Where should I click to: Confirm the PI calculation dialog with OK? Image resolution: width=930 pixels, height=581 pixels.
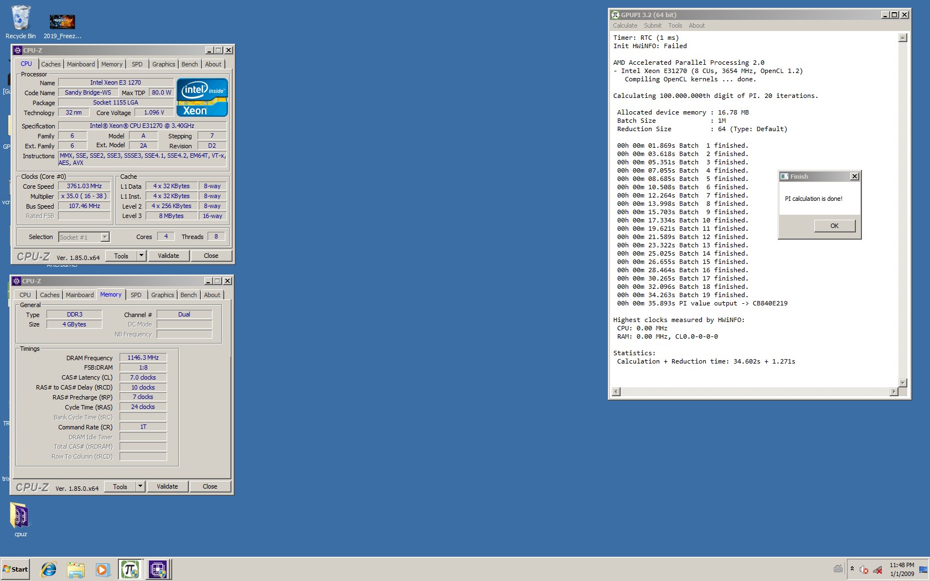pos(834,226)
